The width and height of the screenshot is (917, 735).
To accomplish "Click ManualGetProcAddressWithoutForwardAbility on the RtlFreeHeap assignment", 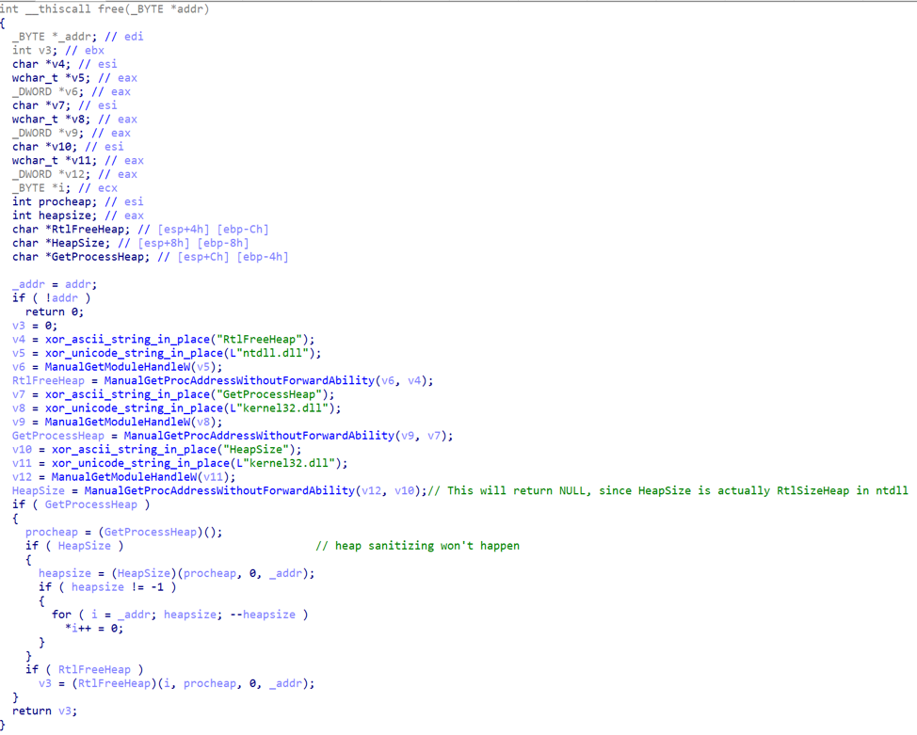I will [x=239, y=380].
